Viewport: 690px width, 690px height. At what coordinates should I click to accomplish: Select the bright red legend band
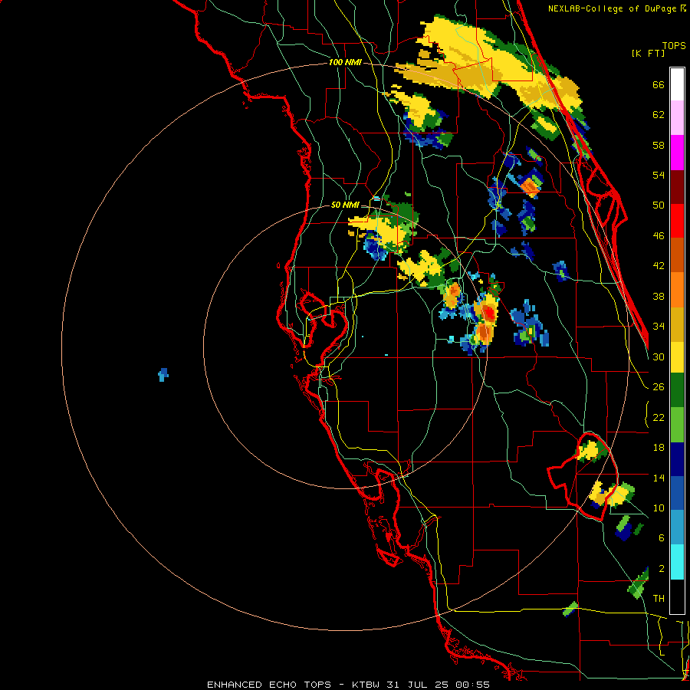coord(677,221)
